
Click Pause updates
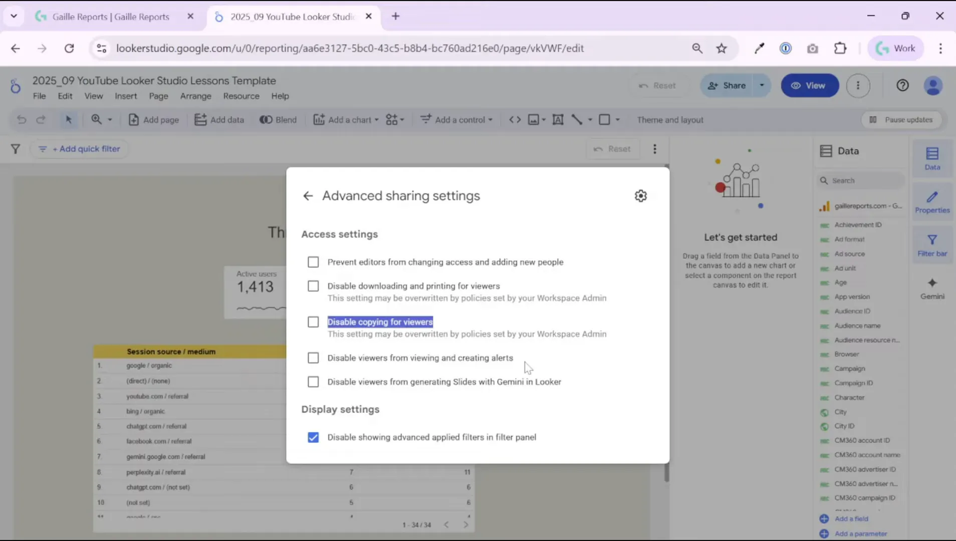click(902, 120)
